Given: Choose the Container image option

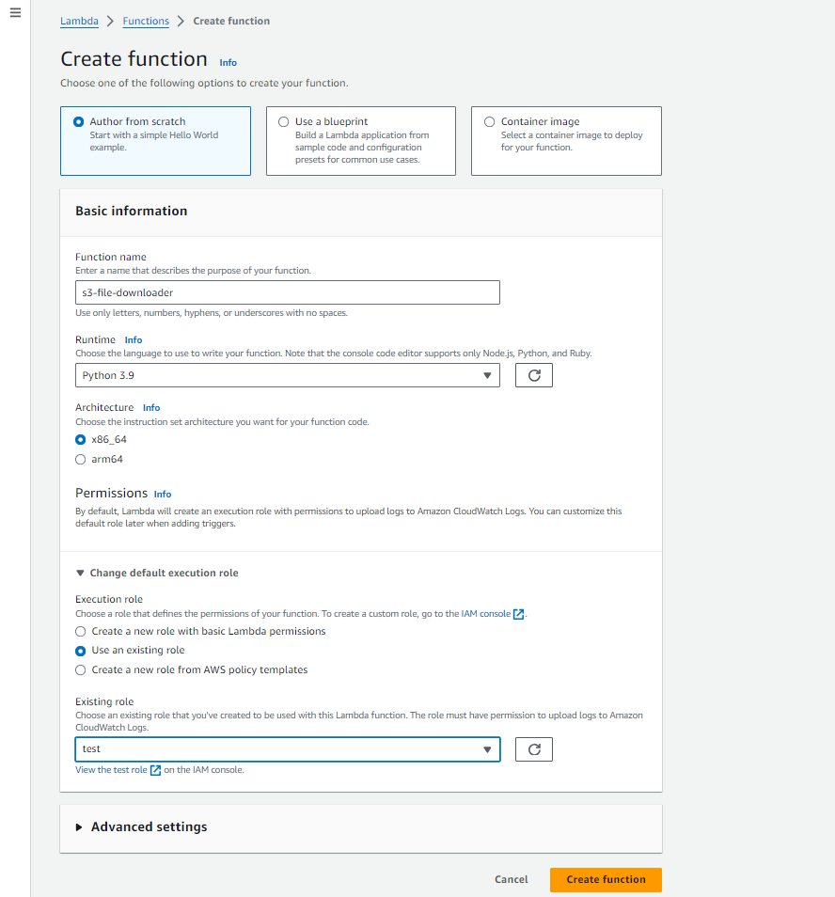Looking at the screenshot, I should coord(489,122).
